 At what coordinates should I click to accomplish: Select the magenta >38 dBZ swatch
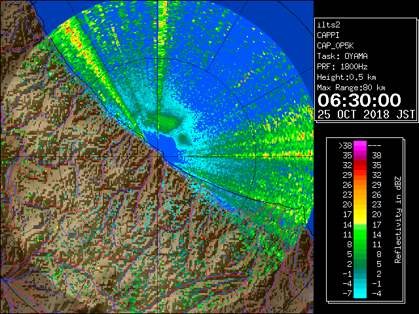click(360, 145)
